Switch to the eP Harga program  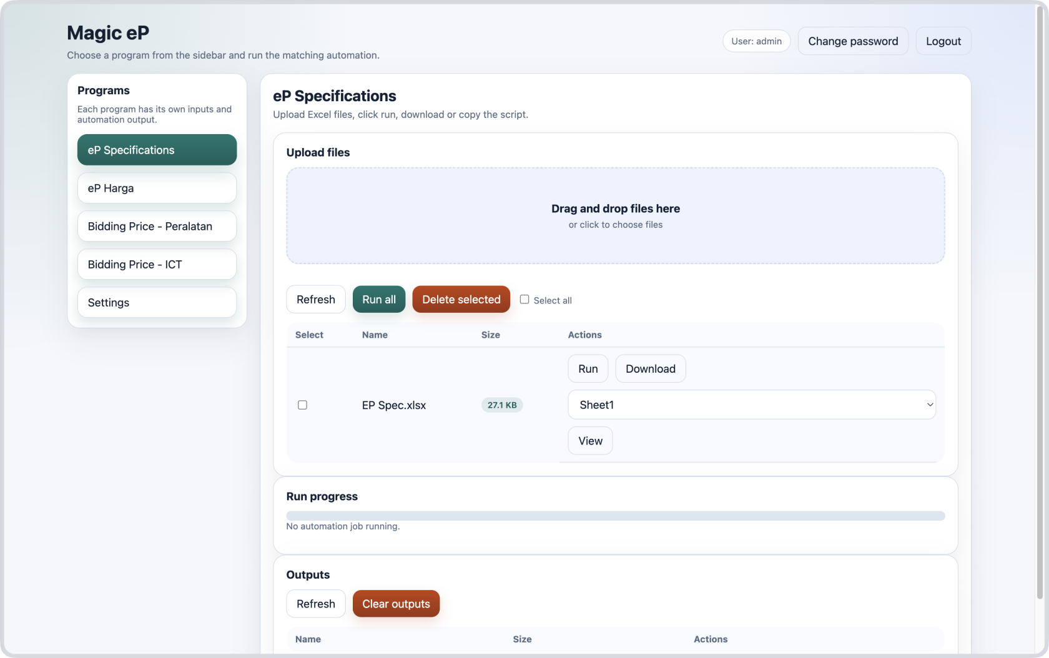coord(157,188)
